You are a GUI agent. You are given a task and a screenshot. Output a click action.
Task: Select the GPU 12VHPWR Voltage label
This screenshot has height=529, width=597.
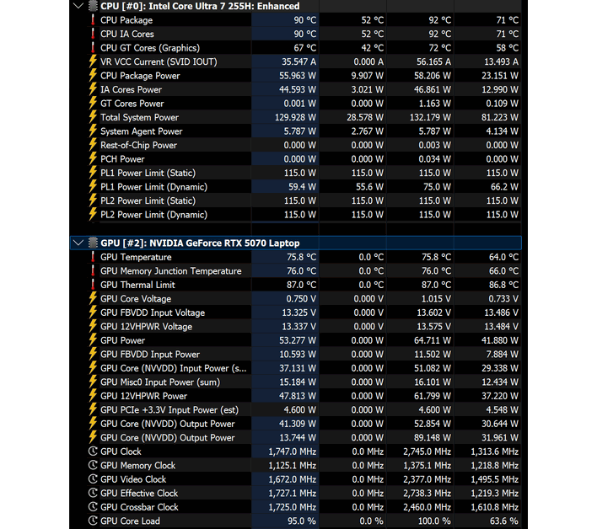146,327
